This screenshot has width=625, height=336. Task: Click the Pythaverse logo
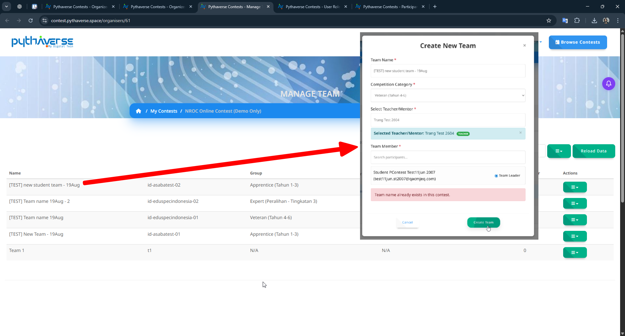[x=42, y=42]
